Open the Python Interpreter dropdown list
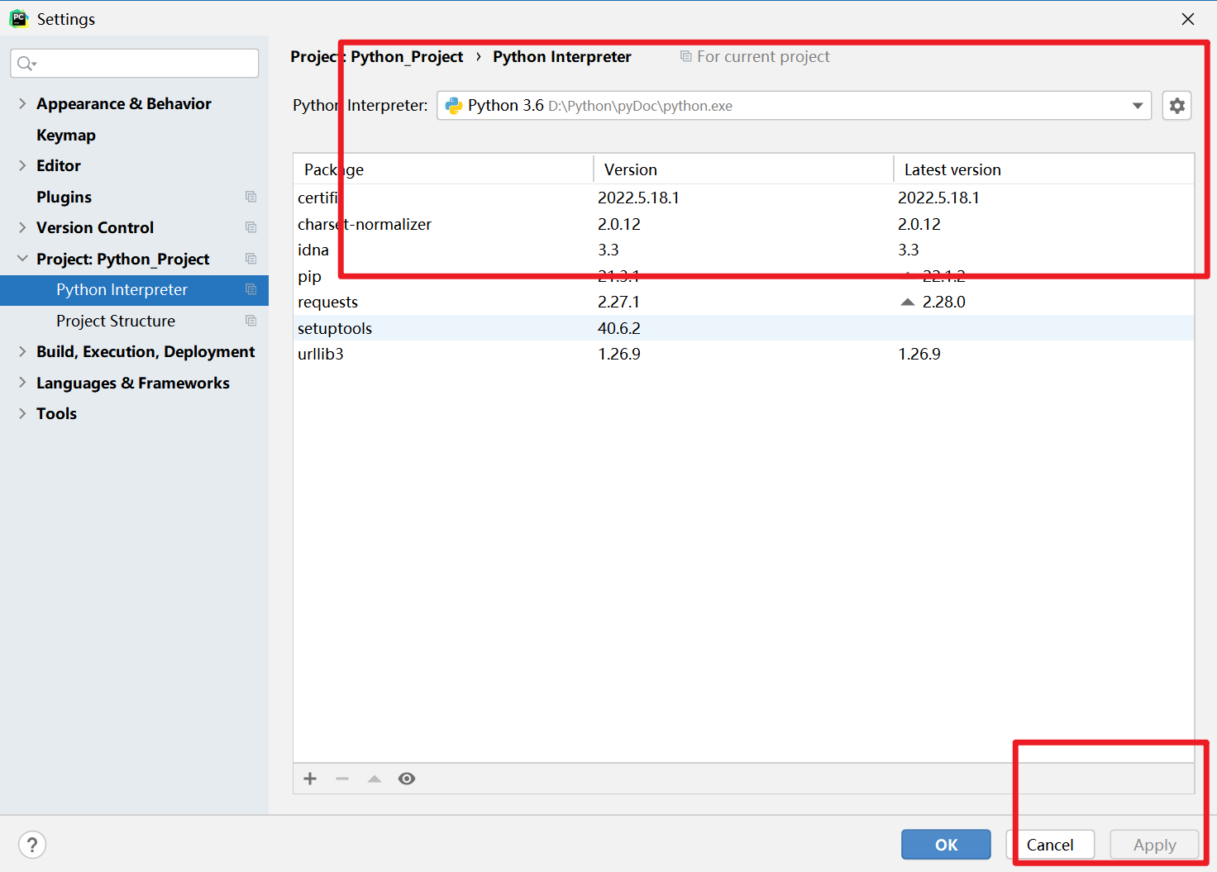Viewport: 1217px width, 872px height. [1138, 106]
